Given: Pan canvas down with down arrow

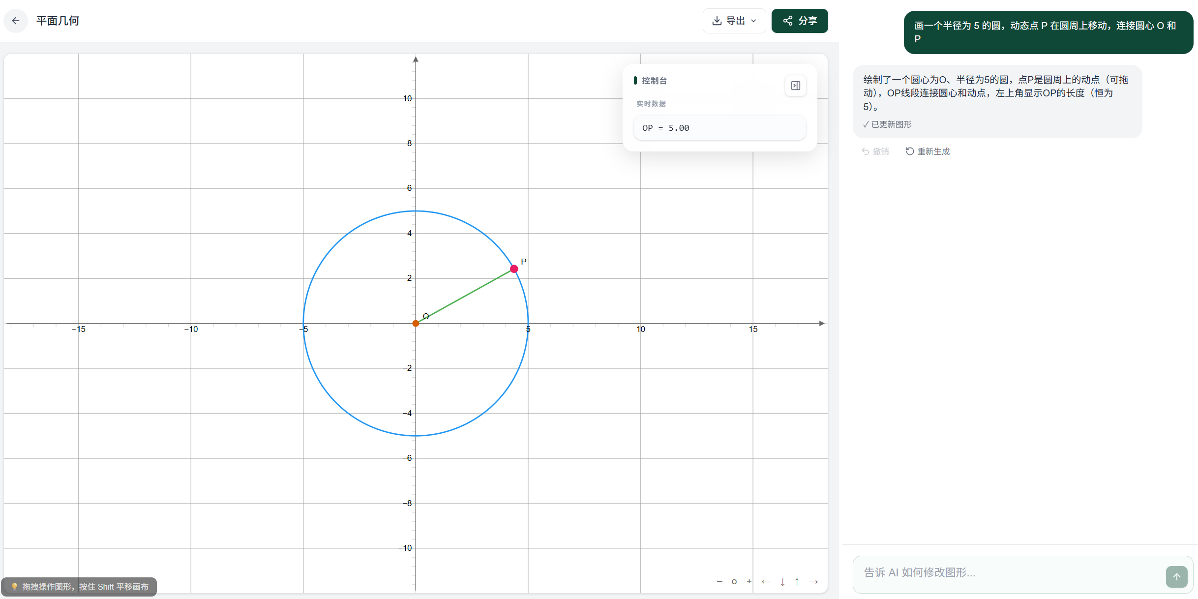Looking at the screenshot, I should pos(782,582).
